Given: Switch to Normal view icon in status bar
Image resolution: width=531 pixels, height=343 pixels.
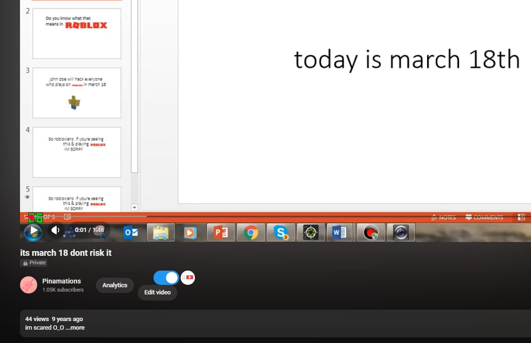Looking at the screenshot, I should (x=521, y=217).
